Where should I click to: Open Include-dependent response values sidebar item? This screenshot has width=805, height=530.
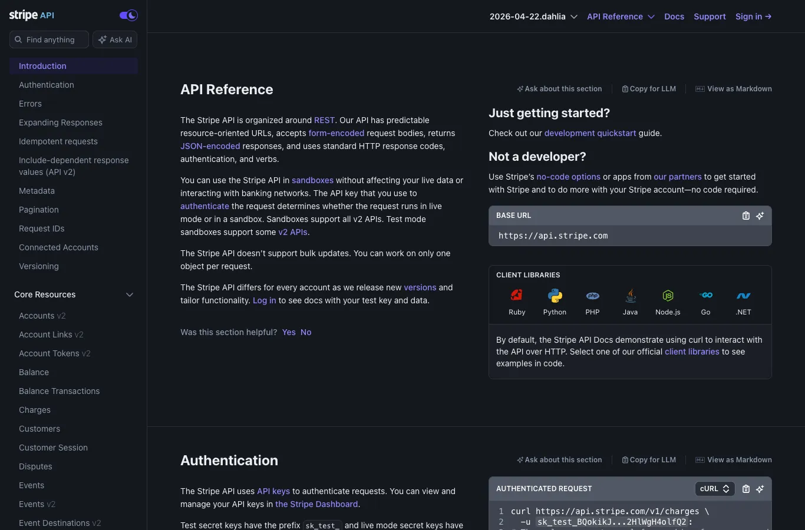tap(74, 166)
